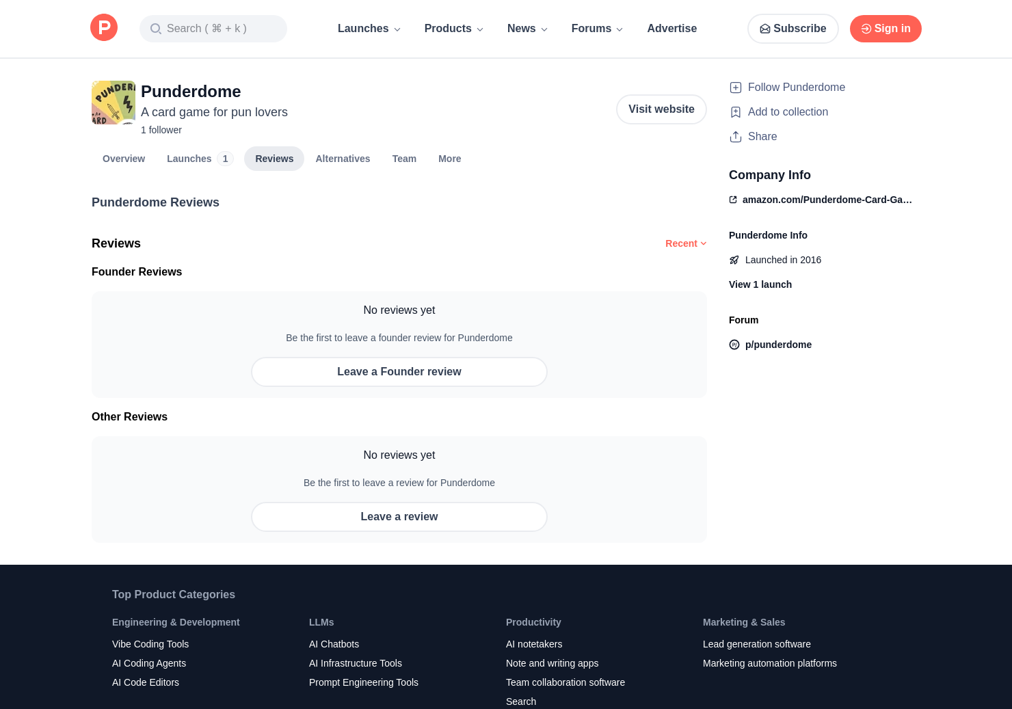
Task: Click the Follow Punderdome plus icon
Action: point(736,88)
